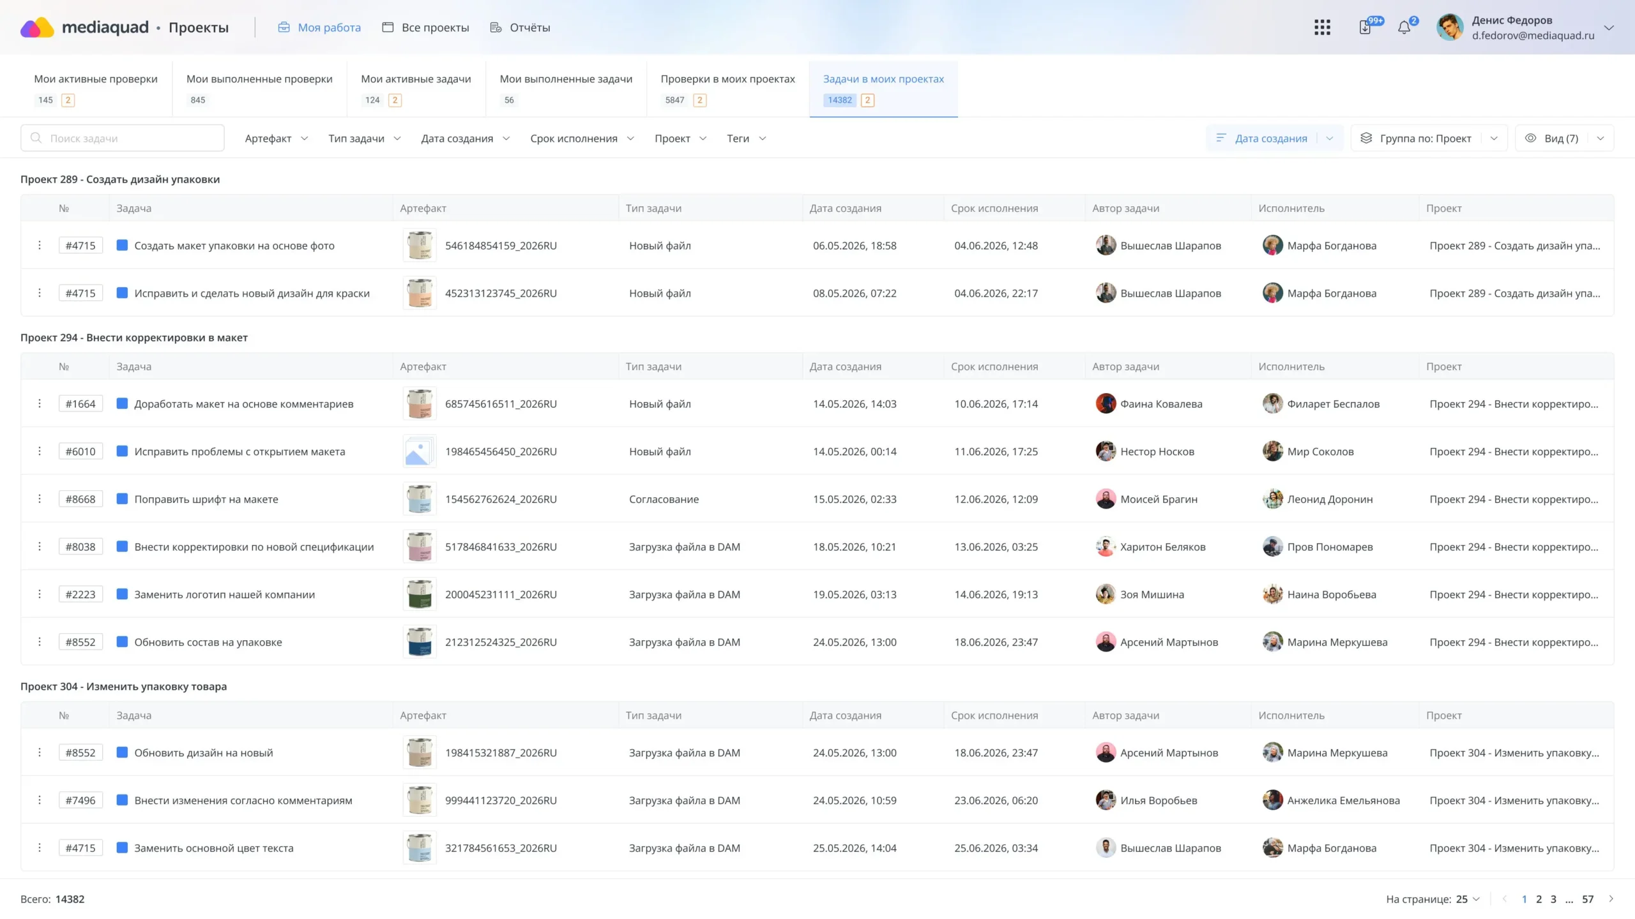The width and height of the screenshot is (1635, 919).
Task: Switch to Мои активные проверки tab
Action: [96, 89]
